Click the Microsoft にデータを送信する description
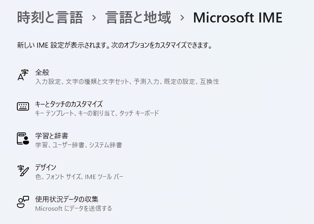Viewport: 314px width, 224px height. [74, 208]
